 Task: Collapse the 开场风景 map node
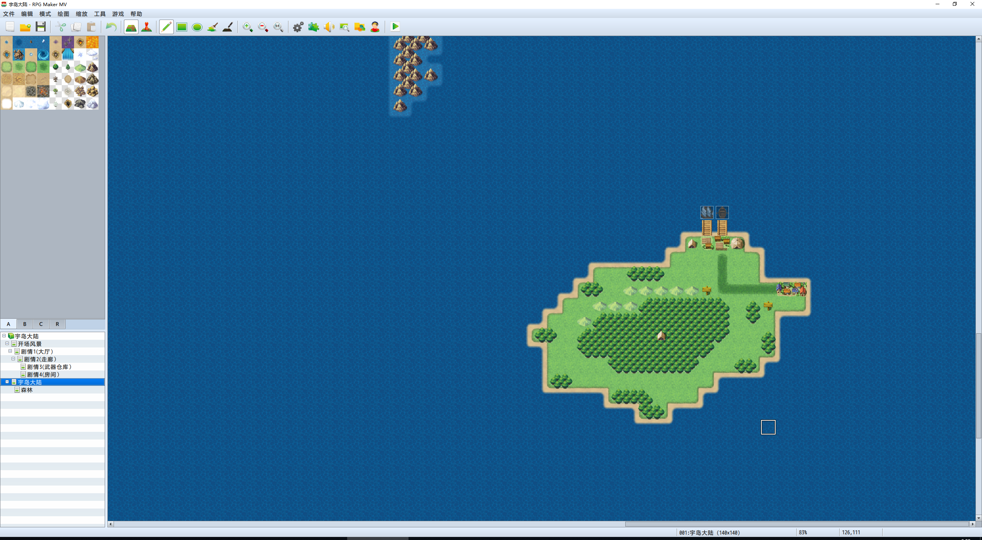(7, 344)
